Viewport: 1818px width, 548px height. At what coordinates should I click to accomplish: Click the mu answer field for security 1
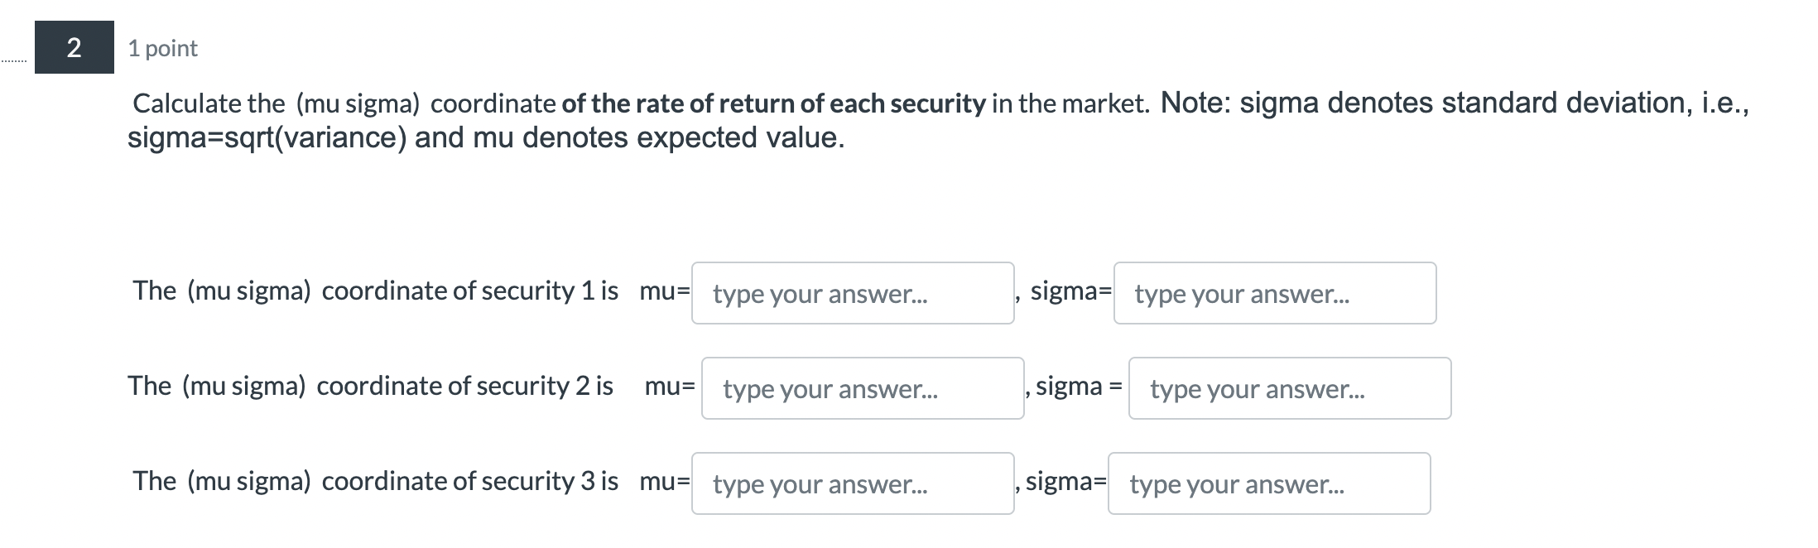pos(853,294)
